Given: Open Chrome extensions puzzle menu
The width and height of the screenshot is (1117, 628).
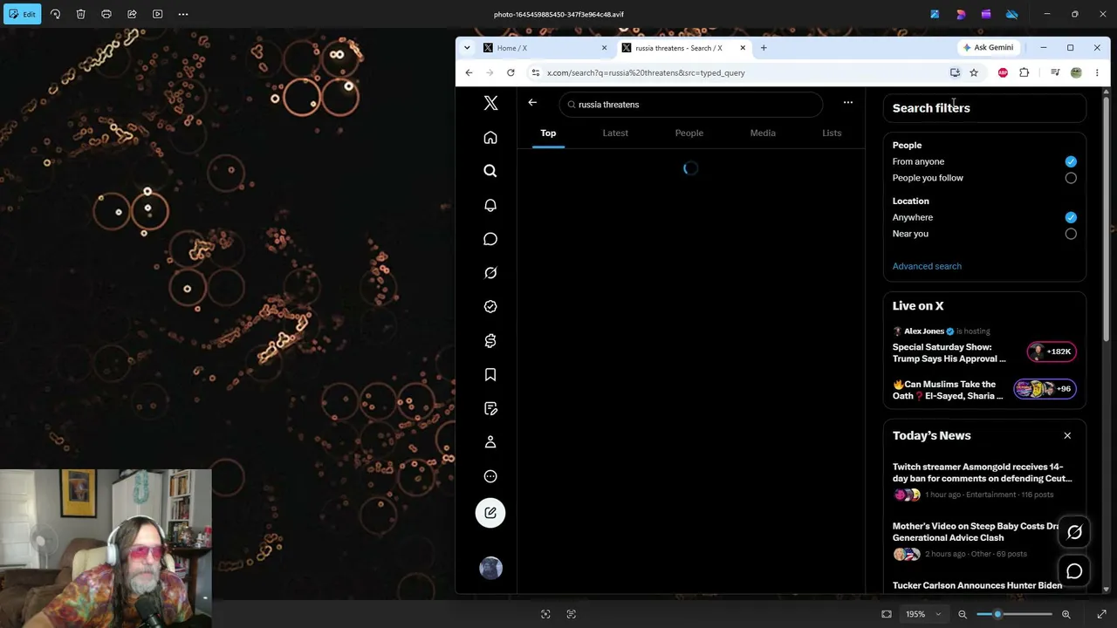Looking at the screenshot, I should click(1024, 72).
